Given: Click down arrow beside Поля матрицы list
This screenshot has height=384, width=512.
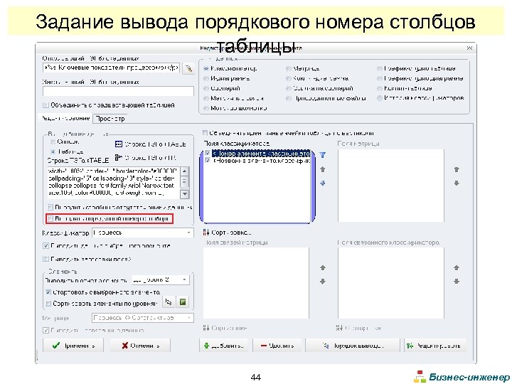Looking at the screenshot, I should tap(457, 183).
